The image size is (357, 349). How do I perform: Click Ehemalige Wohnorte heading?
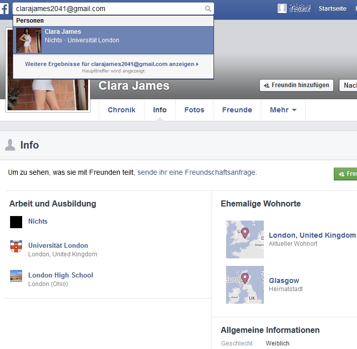click(x=261, y=203)
